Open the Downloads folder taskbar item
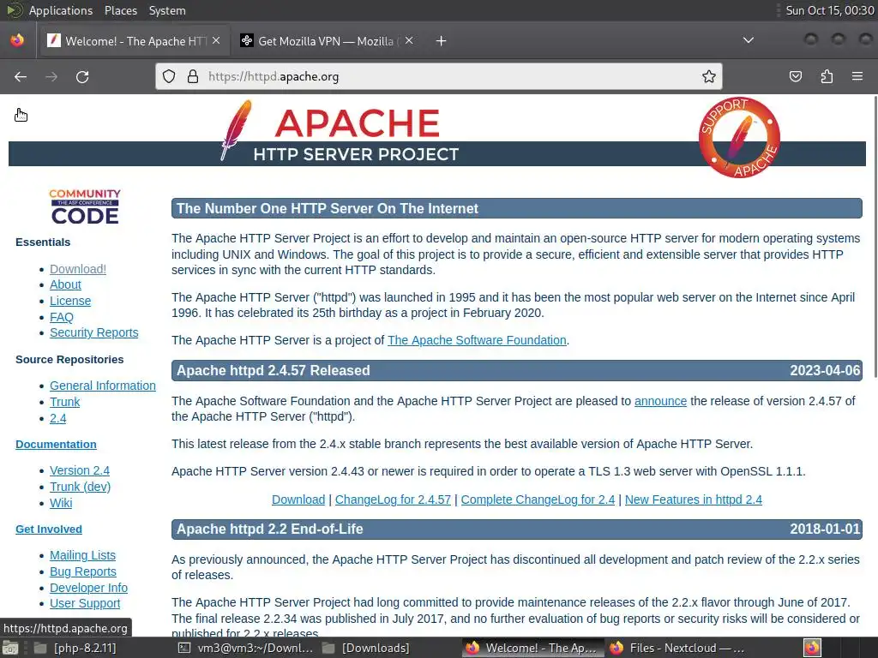 tap(367, 648)
